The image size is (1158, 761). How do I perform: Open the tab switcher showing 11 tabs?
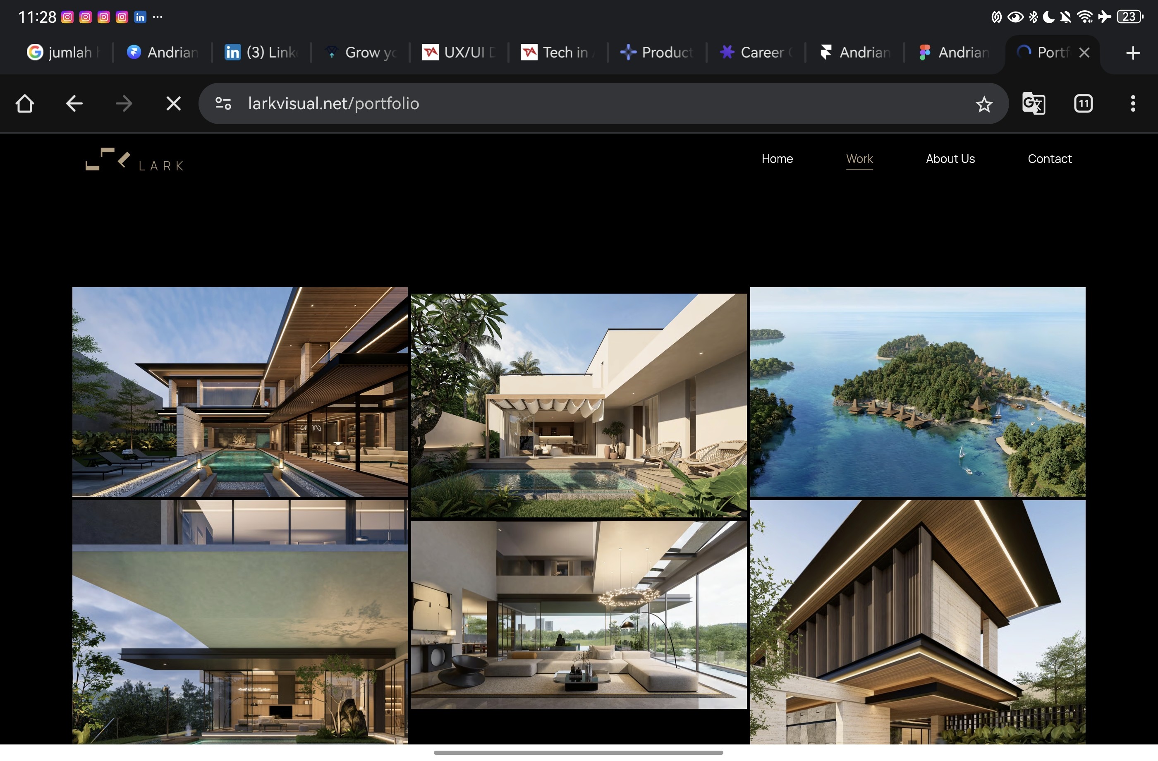pyautogui.click(x=1083, y=103)
